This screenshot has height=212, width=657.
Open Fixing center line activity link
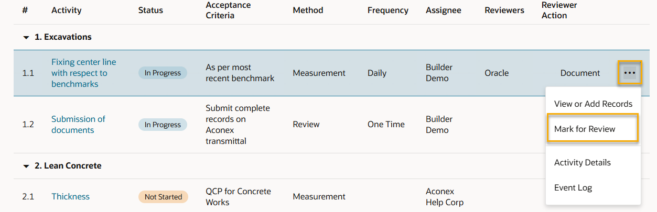click(83, 73)
